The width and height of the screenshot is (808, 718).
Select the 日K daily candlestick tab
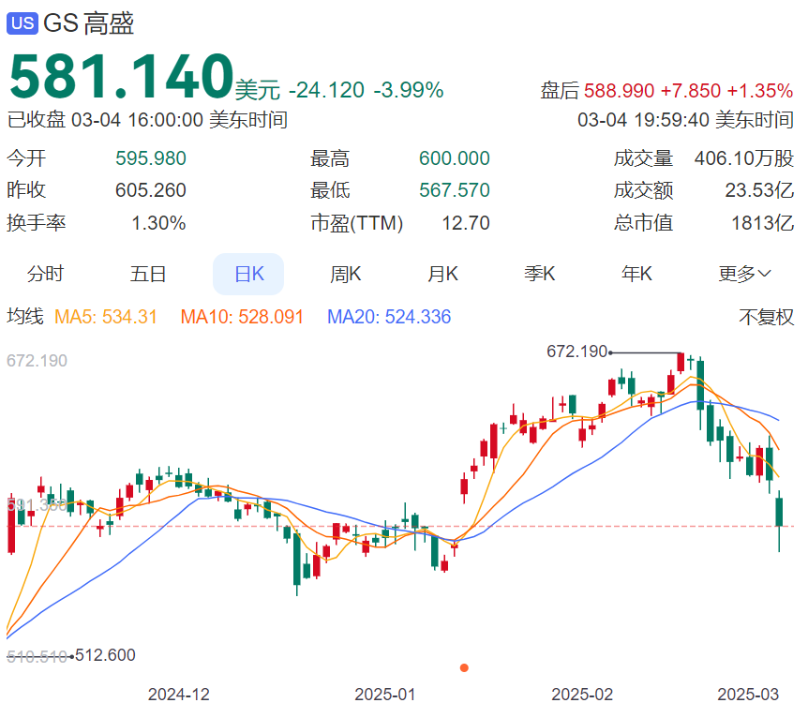click(x=248, y=274)
